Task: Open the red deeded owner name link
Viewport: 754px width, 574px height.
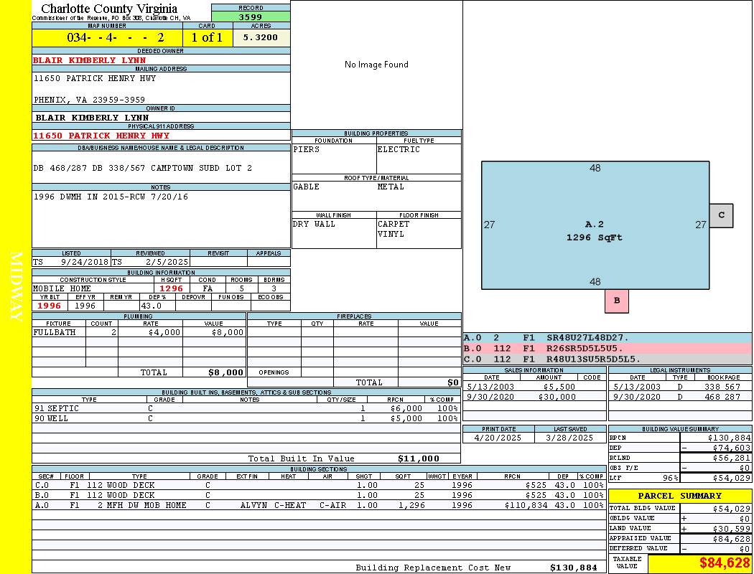Action: [90, 60]
